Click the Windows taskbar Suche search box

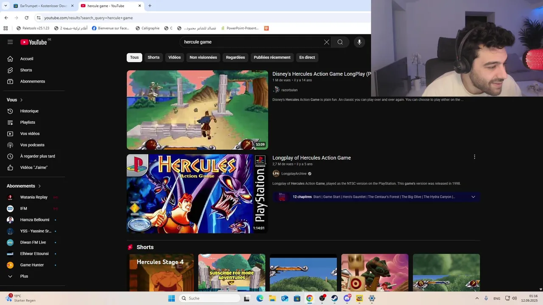[x=210, y=298]
